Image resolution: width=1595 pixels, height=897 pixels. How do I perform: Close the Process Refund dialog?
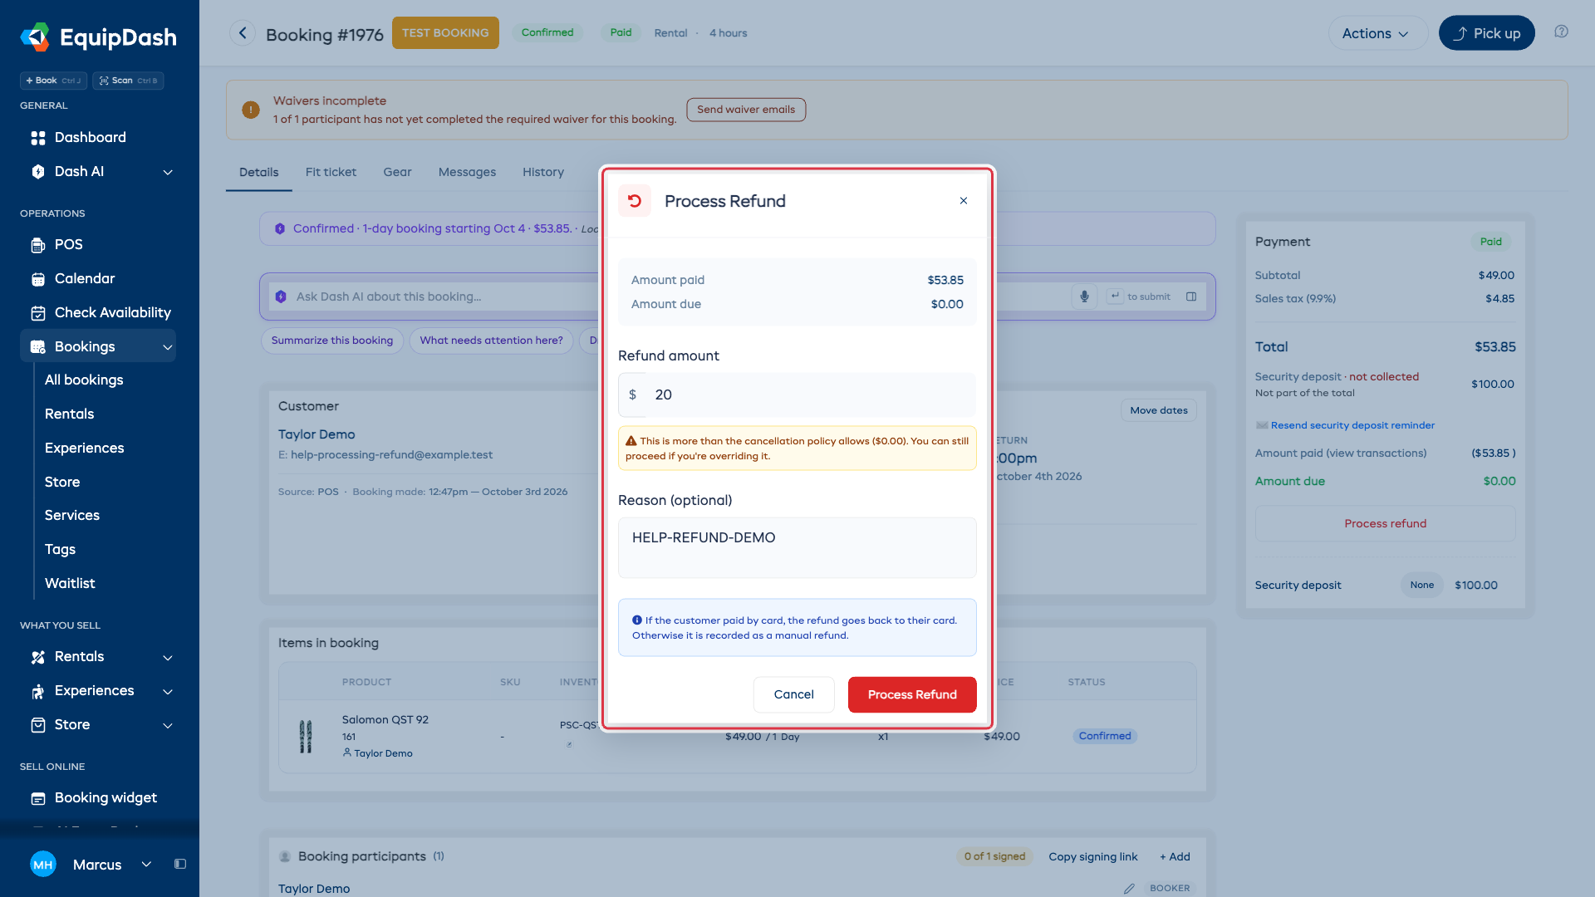tap(964, 201)
